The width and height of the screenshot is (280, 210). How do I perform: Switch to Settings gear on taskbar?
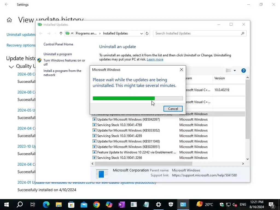tap(159, 205)
